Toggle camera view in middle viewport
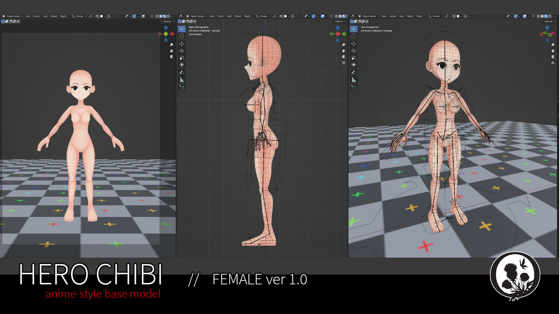This screenshot has height=314, width=559. pyautogui.click(x=343, y=57)
